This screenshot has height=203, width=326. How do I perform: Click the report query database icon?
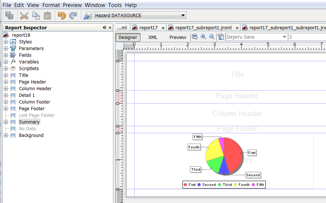coord(195,37)
